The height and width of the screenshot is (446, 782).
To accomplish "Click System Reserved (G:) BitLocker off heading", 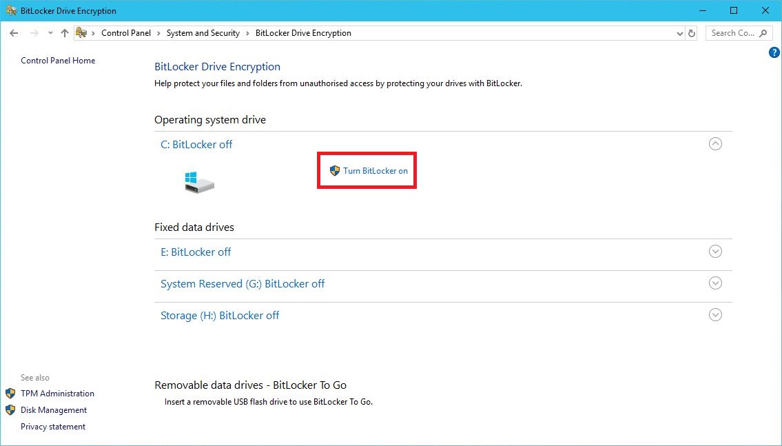I will [x=243, y=284].
